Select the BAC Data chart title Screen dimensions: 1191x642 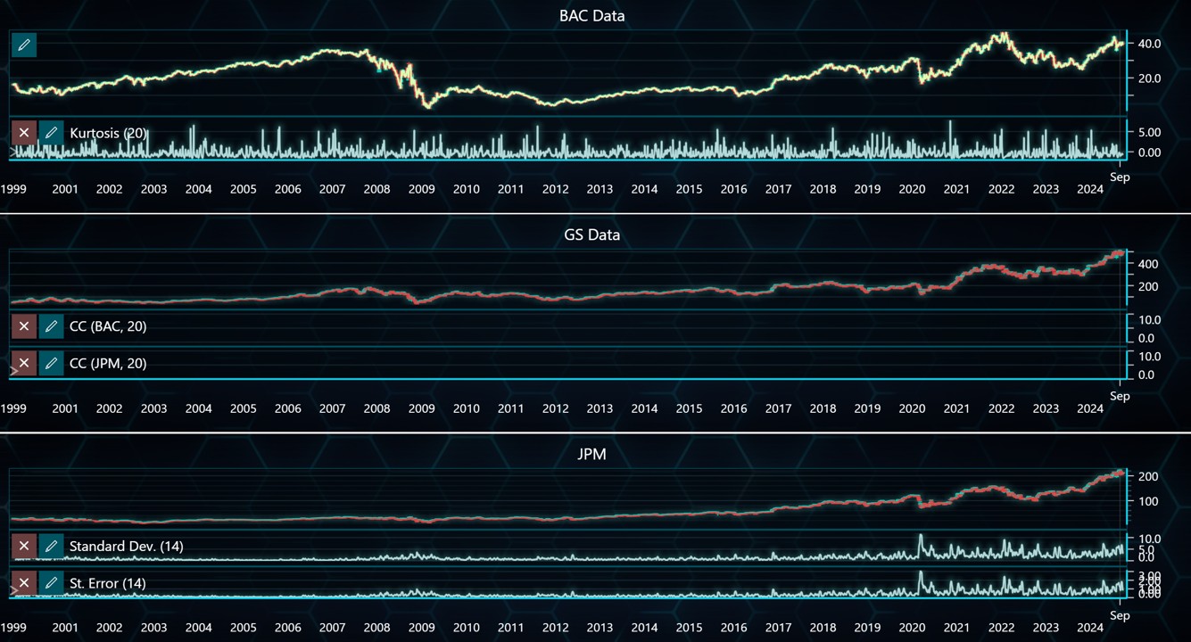591,15
